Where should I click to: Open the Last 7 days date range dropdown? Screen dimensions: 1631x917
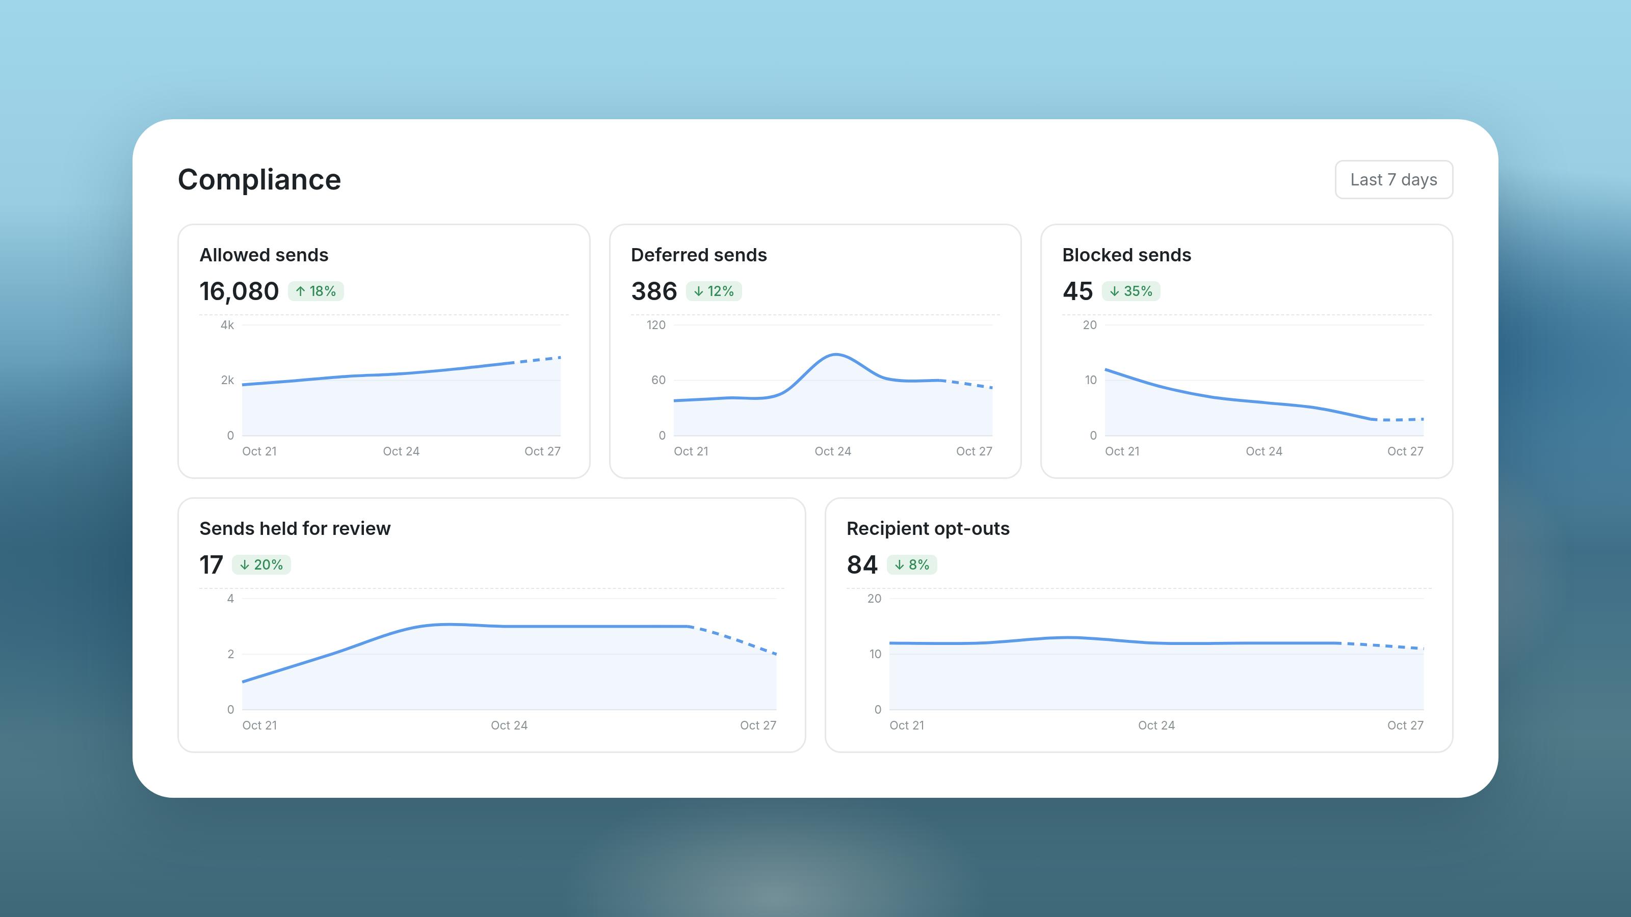click(x=1393, y=180)
